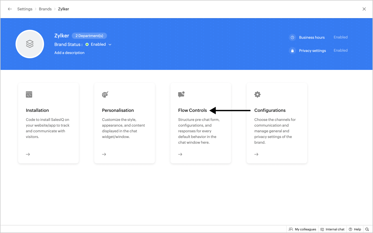The height and width of the screenshot is (233, 373).
Task: Select the Configurations card description text
Action: 275,131
